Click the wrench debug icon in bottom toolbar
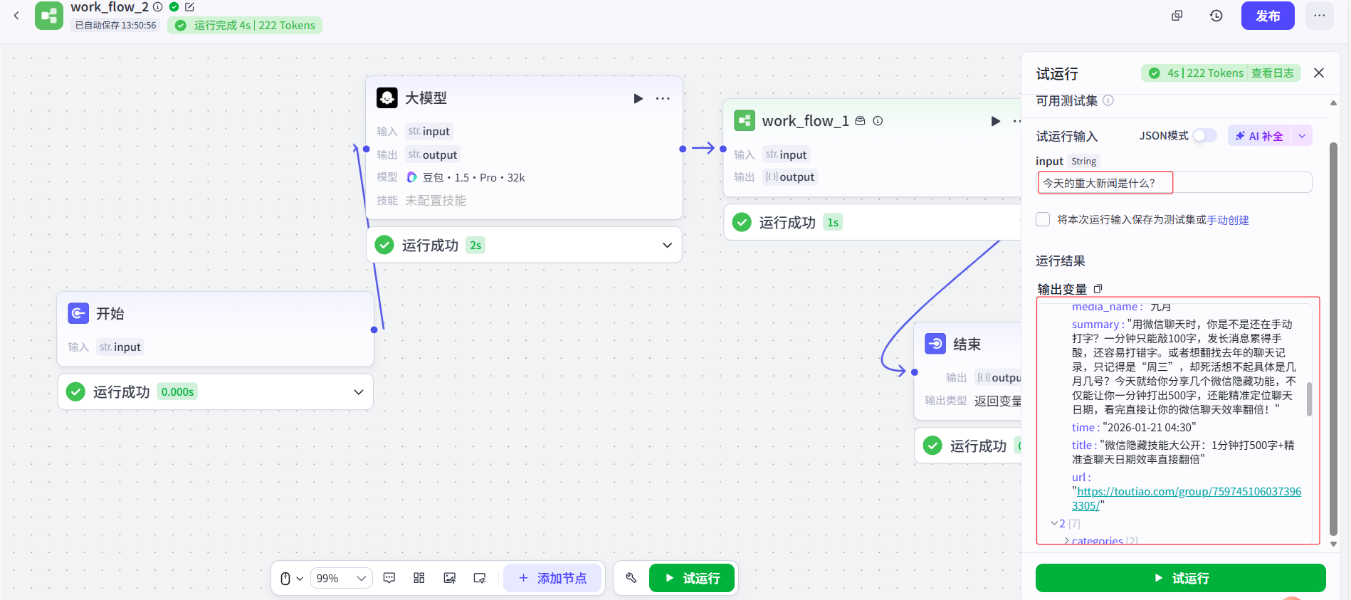 631,578
